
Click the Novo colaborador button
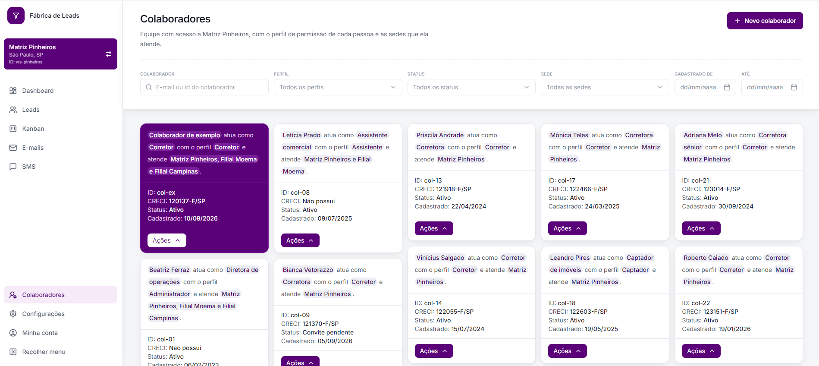(x=765, y=21)
